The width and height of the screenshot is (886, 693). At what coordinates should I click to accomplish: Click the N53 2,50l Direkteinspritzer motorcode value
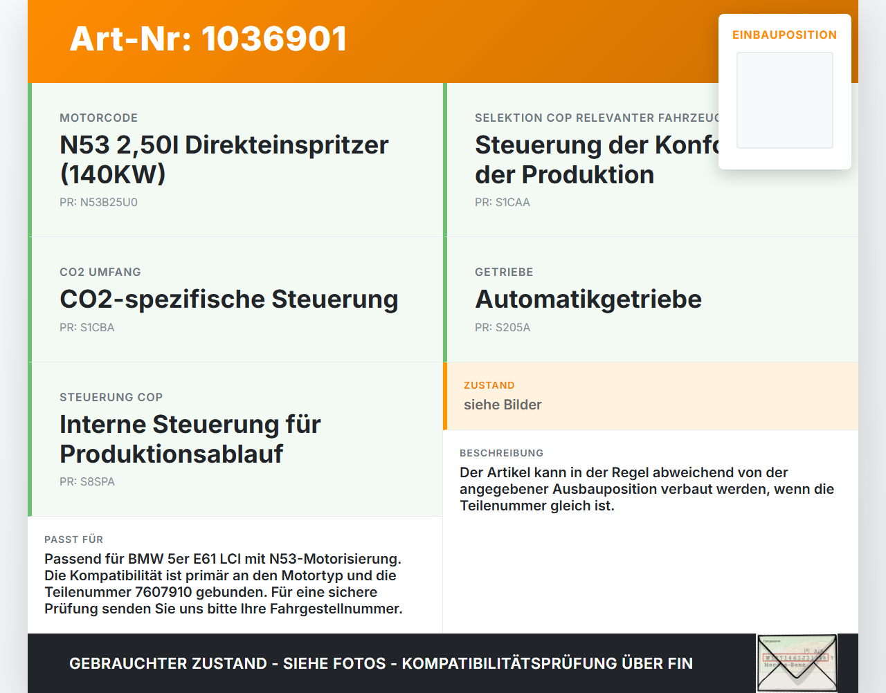(x=224, y=159)
